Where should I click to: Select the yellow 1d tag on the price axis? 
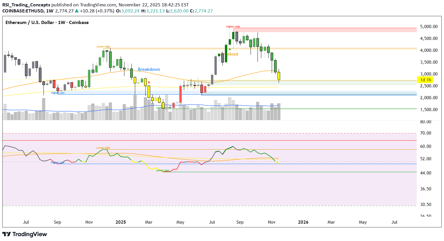[422, 80]
